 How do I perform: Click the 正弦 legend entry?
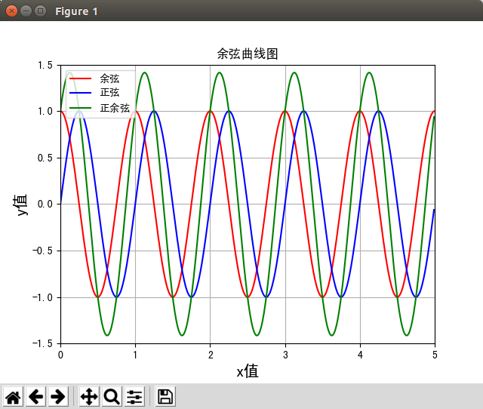tap(109, 92)
